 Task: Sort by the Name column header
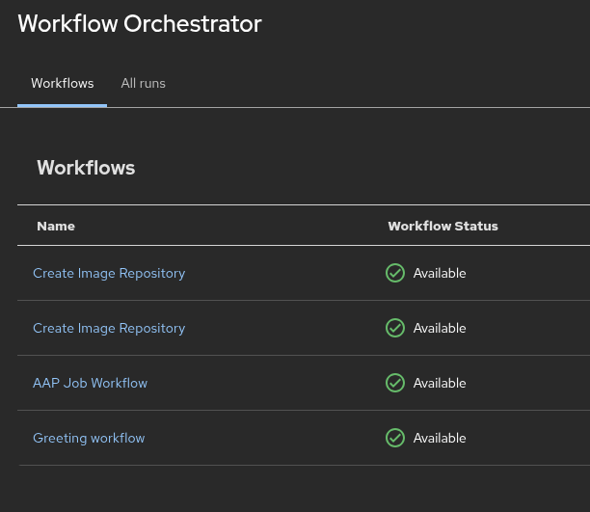pos(56,226)
